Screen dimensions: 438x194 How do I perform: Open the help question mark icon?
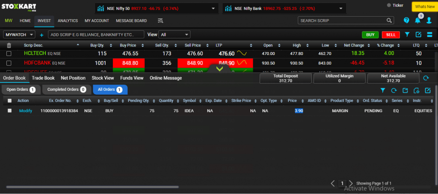406,20
